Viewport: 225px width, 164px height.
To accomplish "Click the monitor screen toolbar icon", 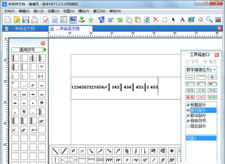I will [x=73, y=20].
